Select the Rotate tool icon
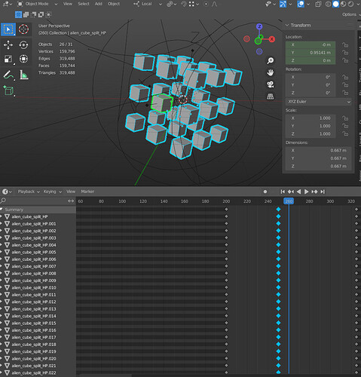 pyautogui.click(x=23, y=45)
